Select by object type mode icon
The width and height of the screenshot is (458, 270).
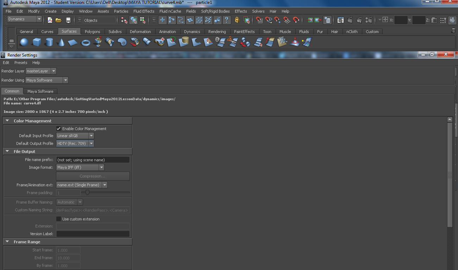133,20
